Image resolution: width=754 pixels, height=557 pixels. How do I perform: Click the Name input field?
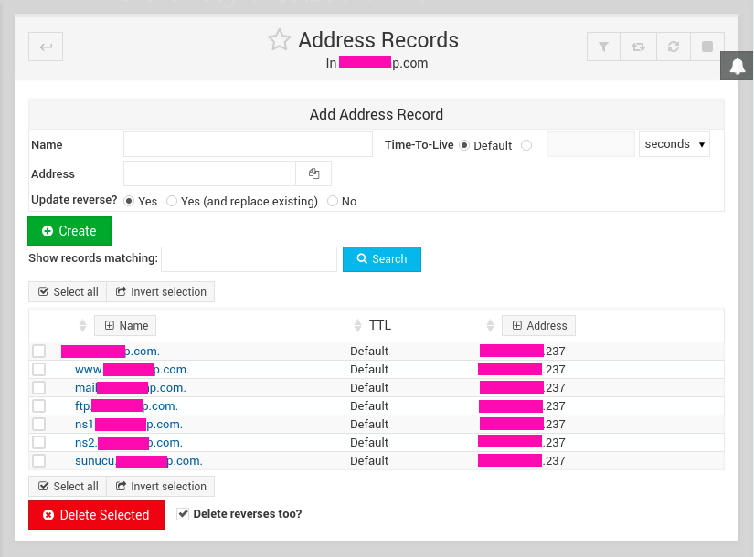[x=248, y=144]
